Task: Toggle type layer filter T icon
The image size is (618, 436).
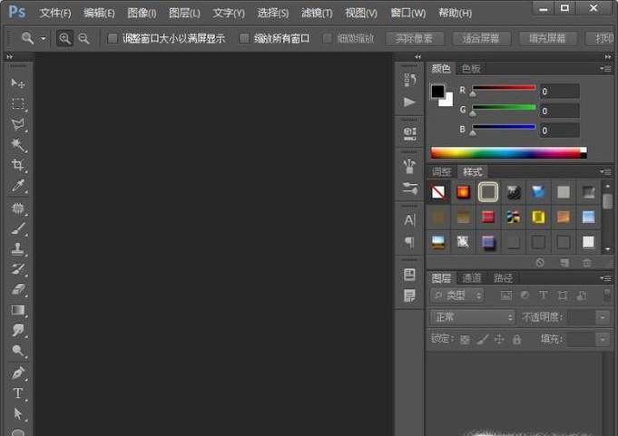Action: (x=543, y=296)
